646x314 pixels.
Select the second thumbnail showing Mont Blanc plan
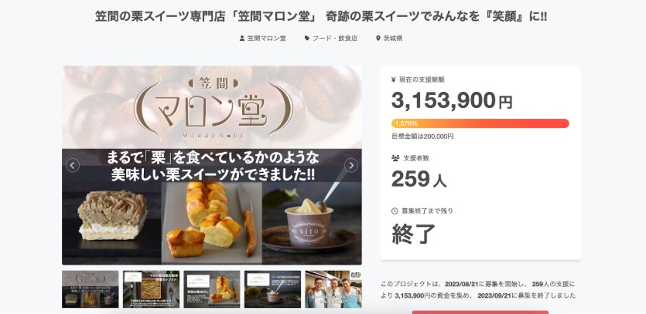point(151,289)
